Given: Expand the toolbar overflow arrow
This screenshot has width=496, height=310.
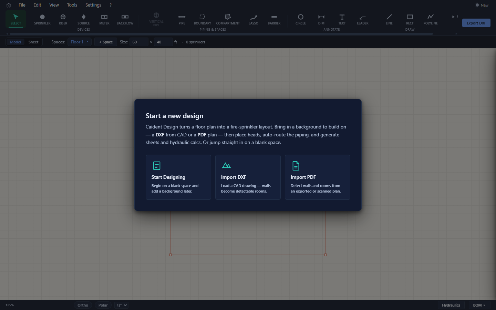Looking at the screenshot, I should point(453,17).
